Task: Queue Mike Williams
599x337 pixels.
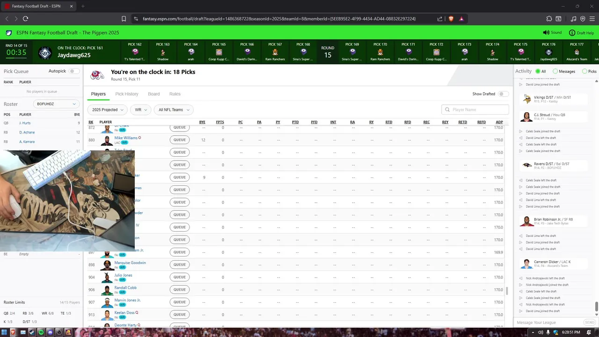Action: [x=180, y=140]
